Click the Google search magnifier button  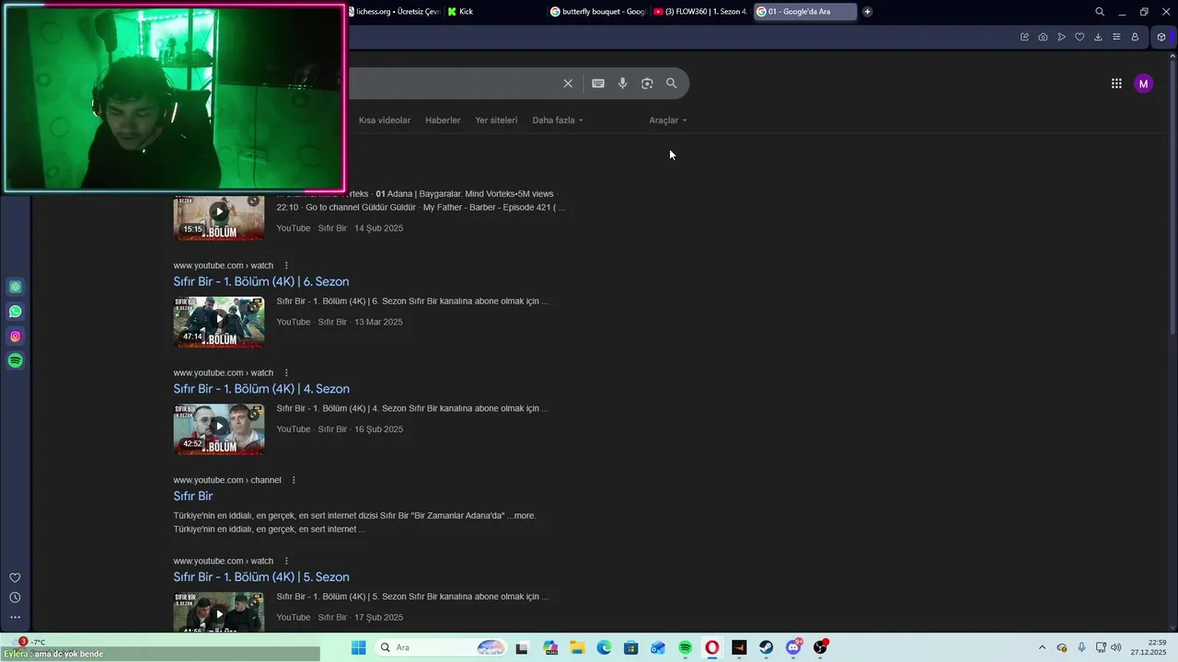(672, 84)
